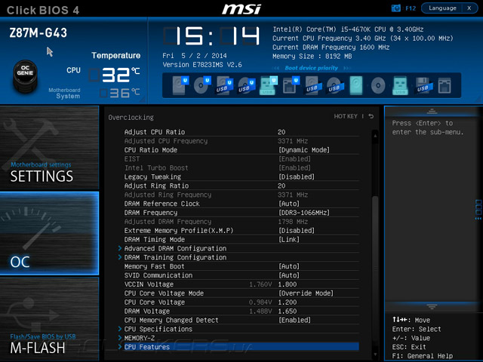
Task: Collapse help panel using top handle icon
Action: tap(432, 112)
